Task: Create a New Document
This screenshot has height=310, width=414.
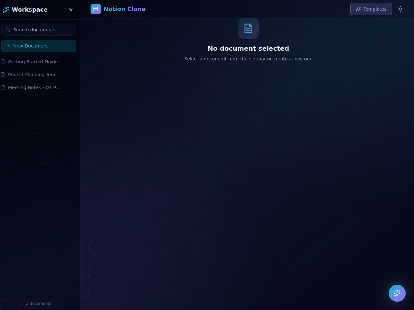Action: pos(39,46)
